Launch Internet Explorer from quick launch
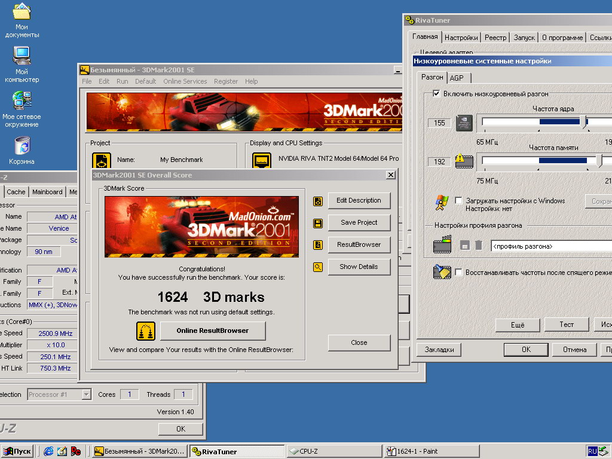This screenshot has width=612, height=459. click(48, 451)
